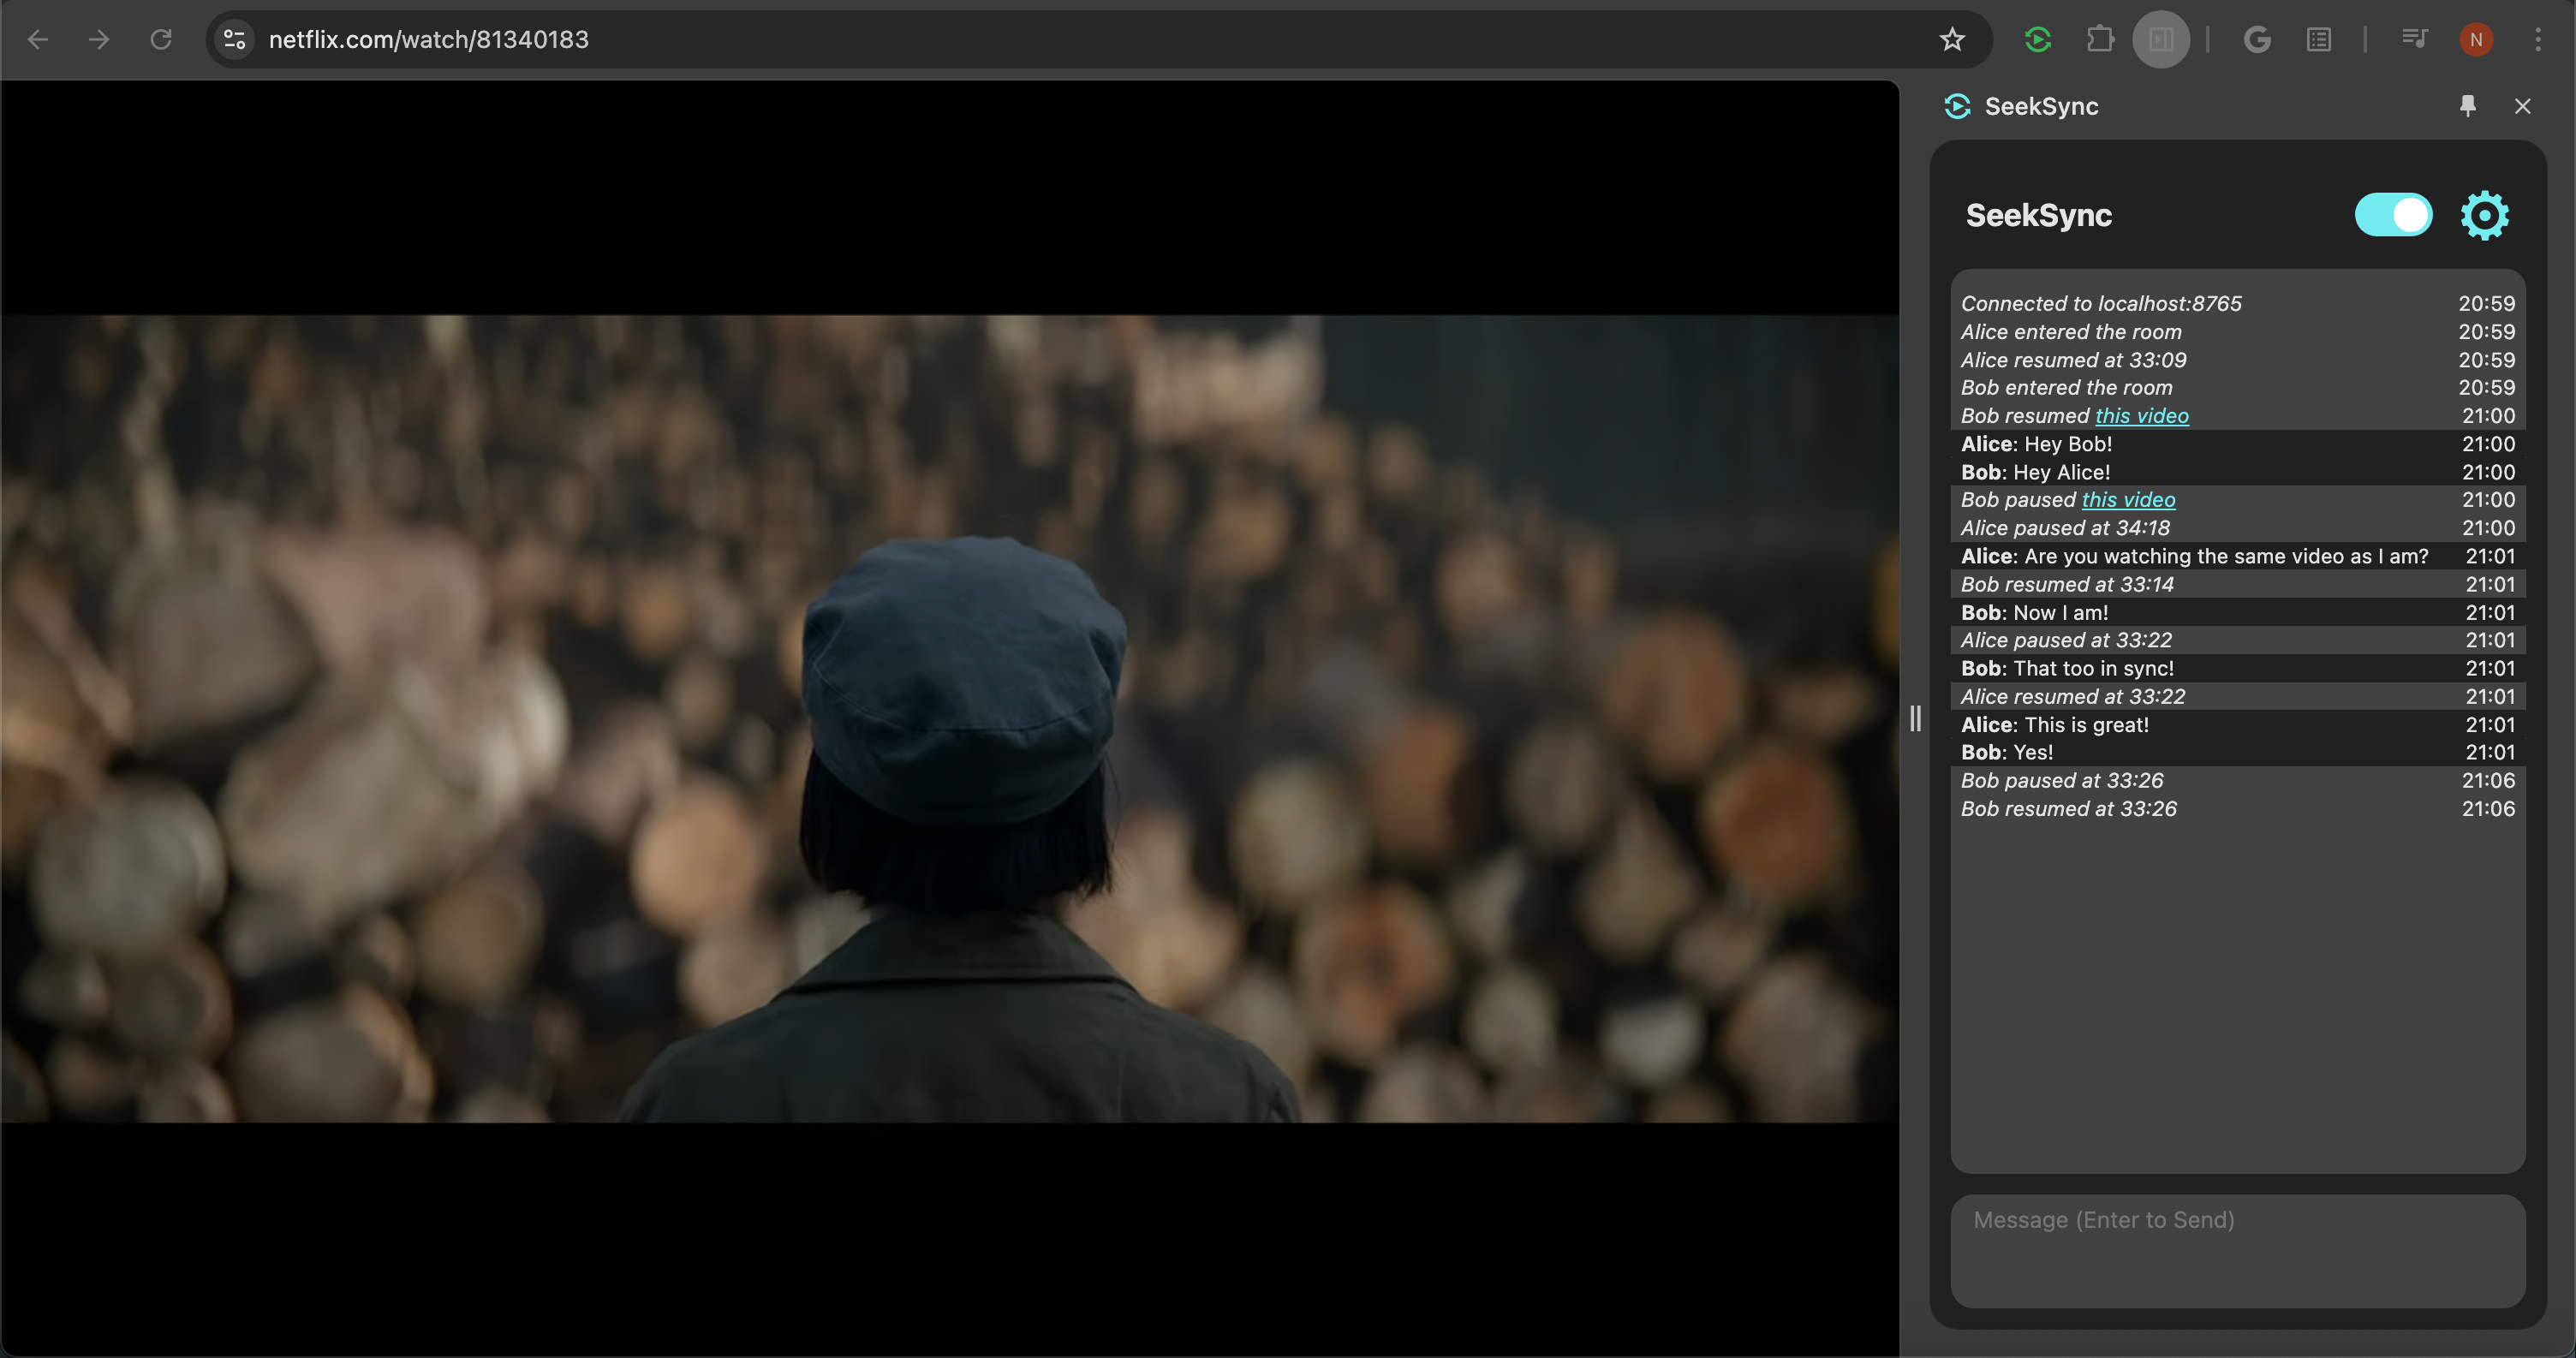Viewport: 2576px width, 1358px height.
Task: Go back to previous page
Action: pos(38,40)
